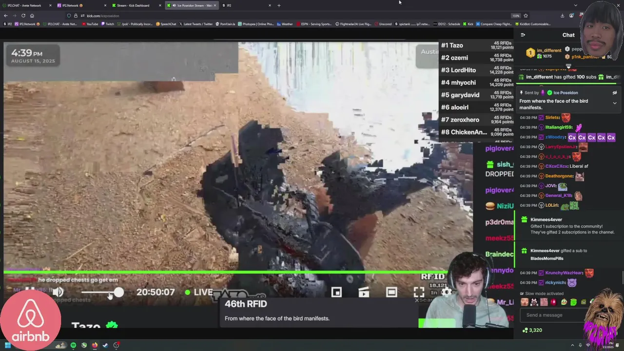The width and height of the screenshot is (624, 351).
Task: Click username zWoodzy in chat
Action: pyautogui.click(x=555, y=137)
